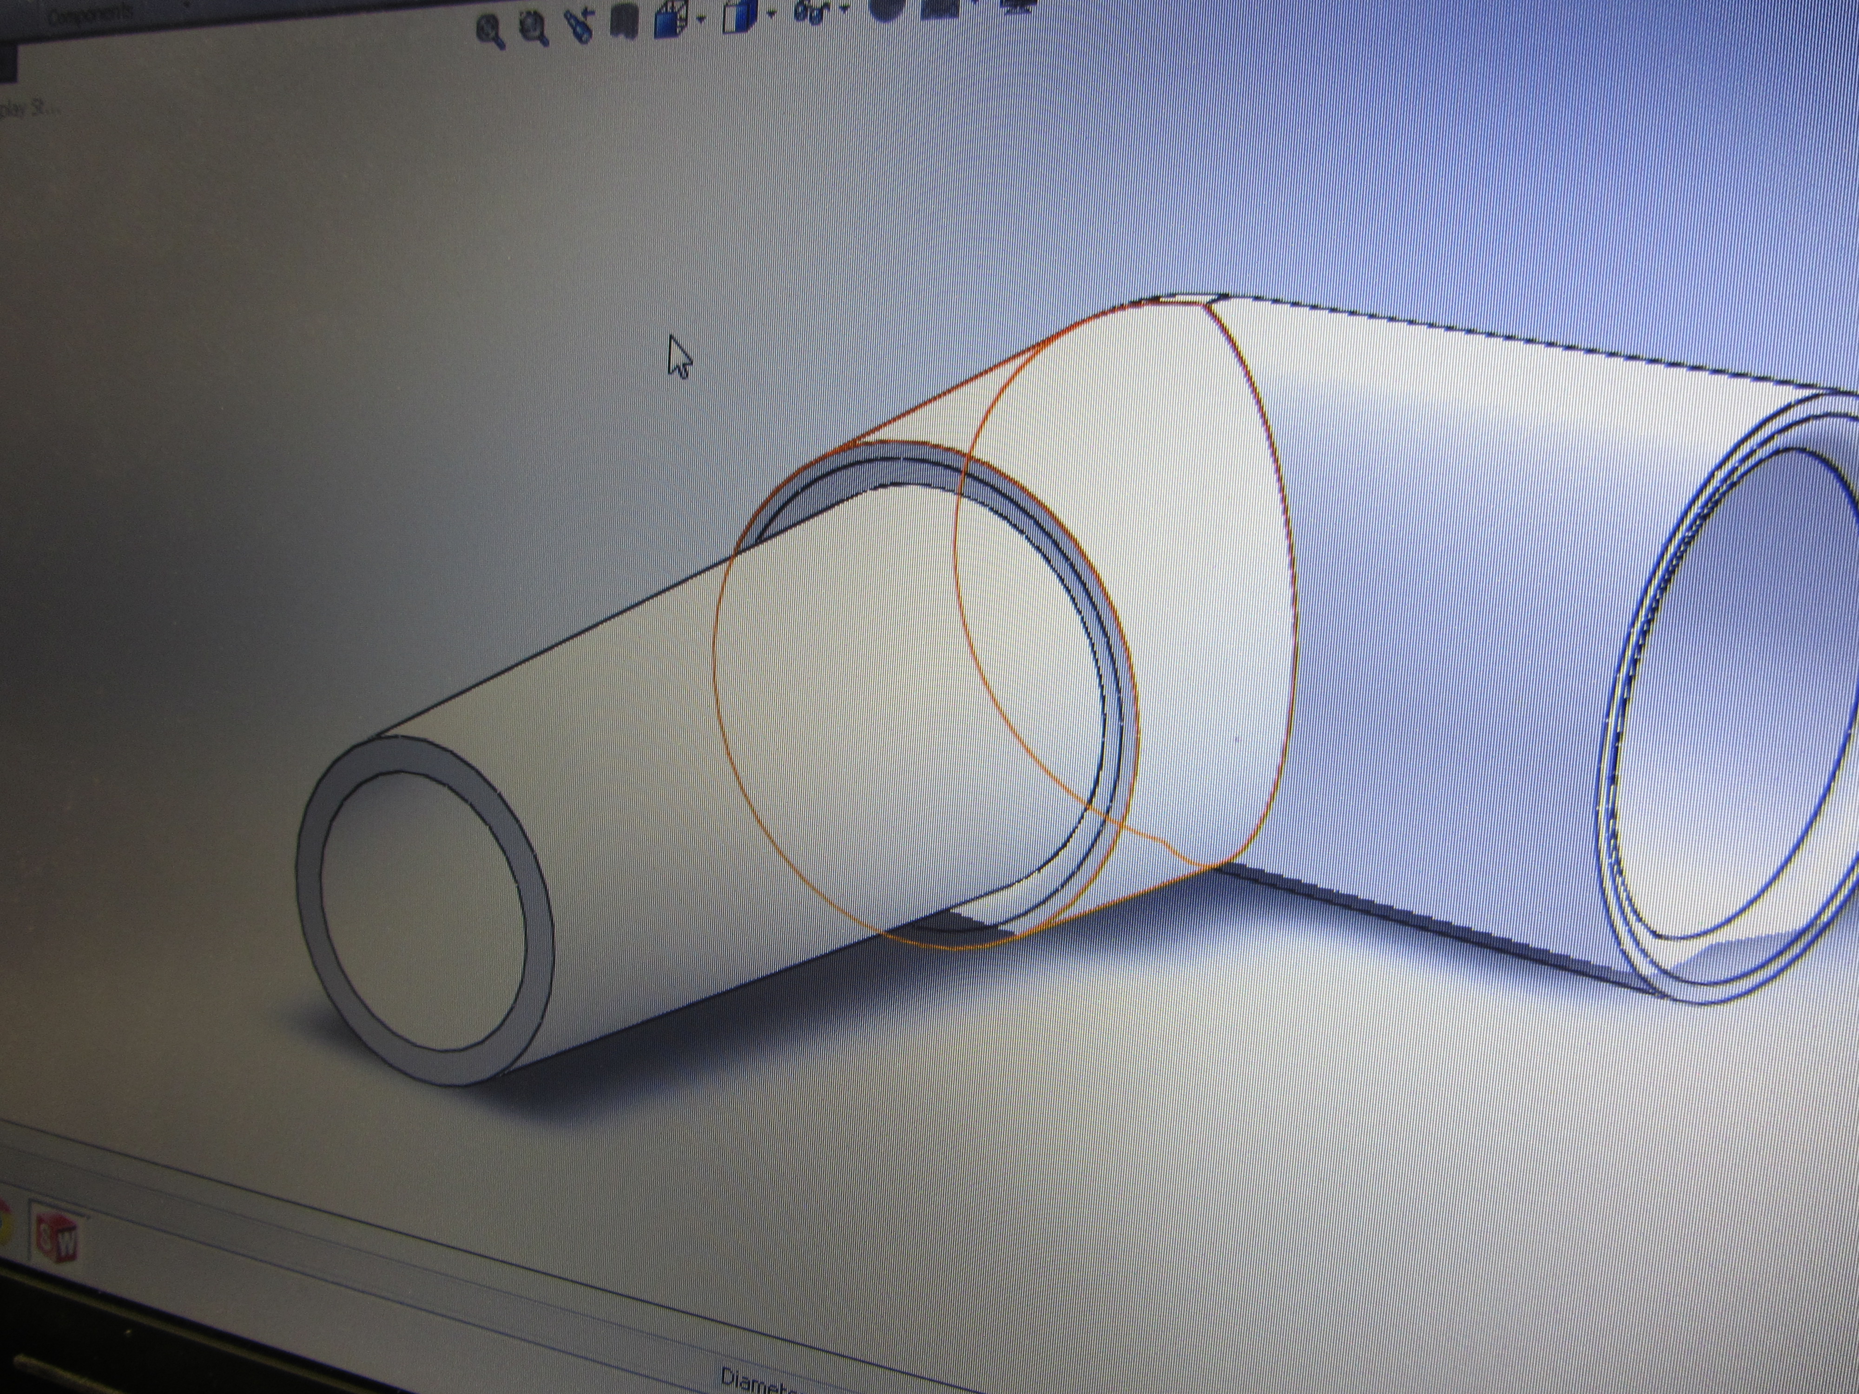Click the Display Style cube icon

tap(740, 15)
